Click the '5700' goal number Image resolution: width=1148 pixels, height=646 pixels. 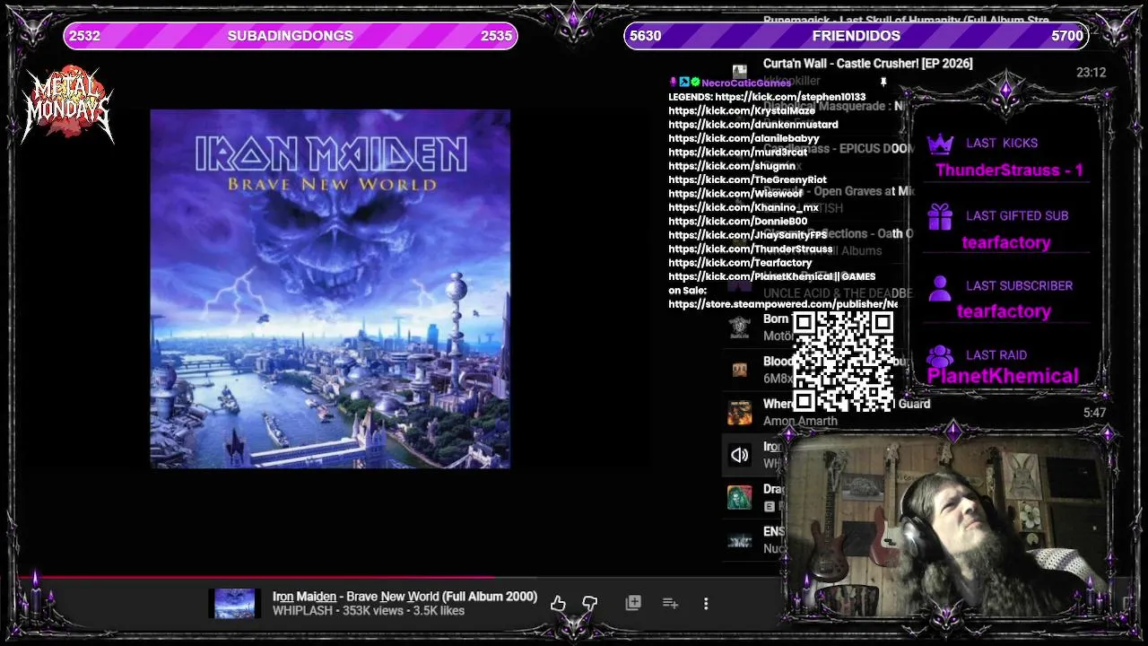pyautogui.click(x=1066, y=36)
